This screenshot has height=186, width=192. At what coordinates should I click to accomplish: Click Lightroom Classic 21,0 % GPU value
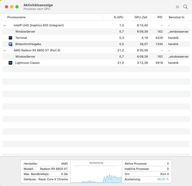pos(121,63)
